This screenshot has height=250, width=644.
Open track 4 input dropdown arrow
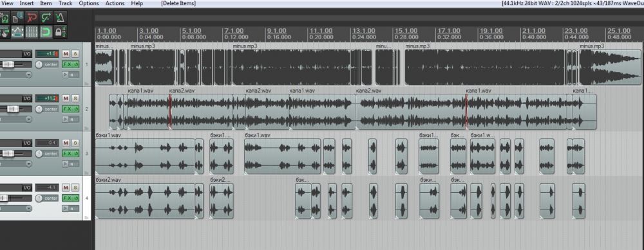tap(28, 208)
